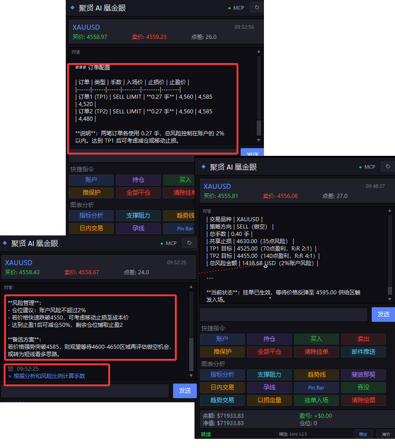
Task: Click scroll-down arrow of 09:48:37 window chat
Action: [x=390, y=299]
